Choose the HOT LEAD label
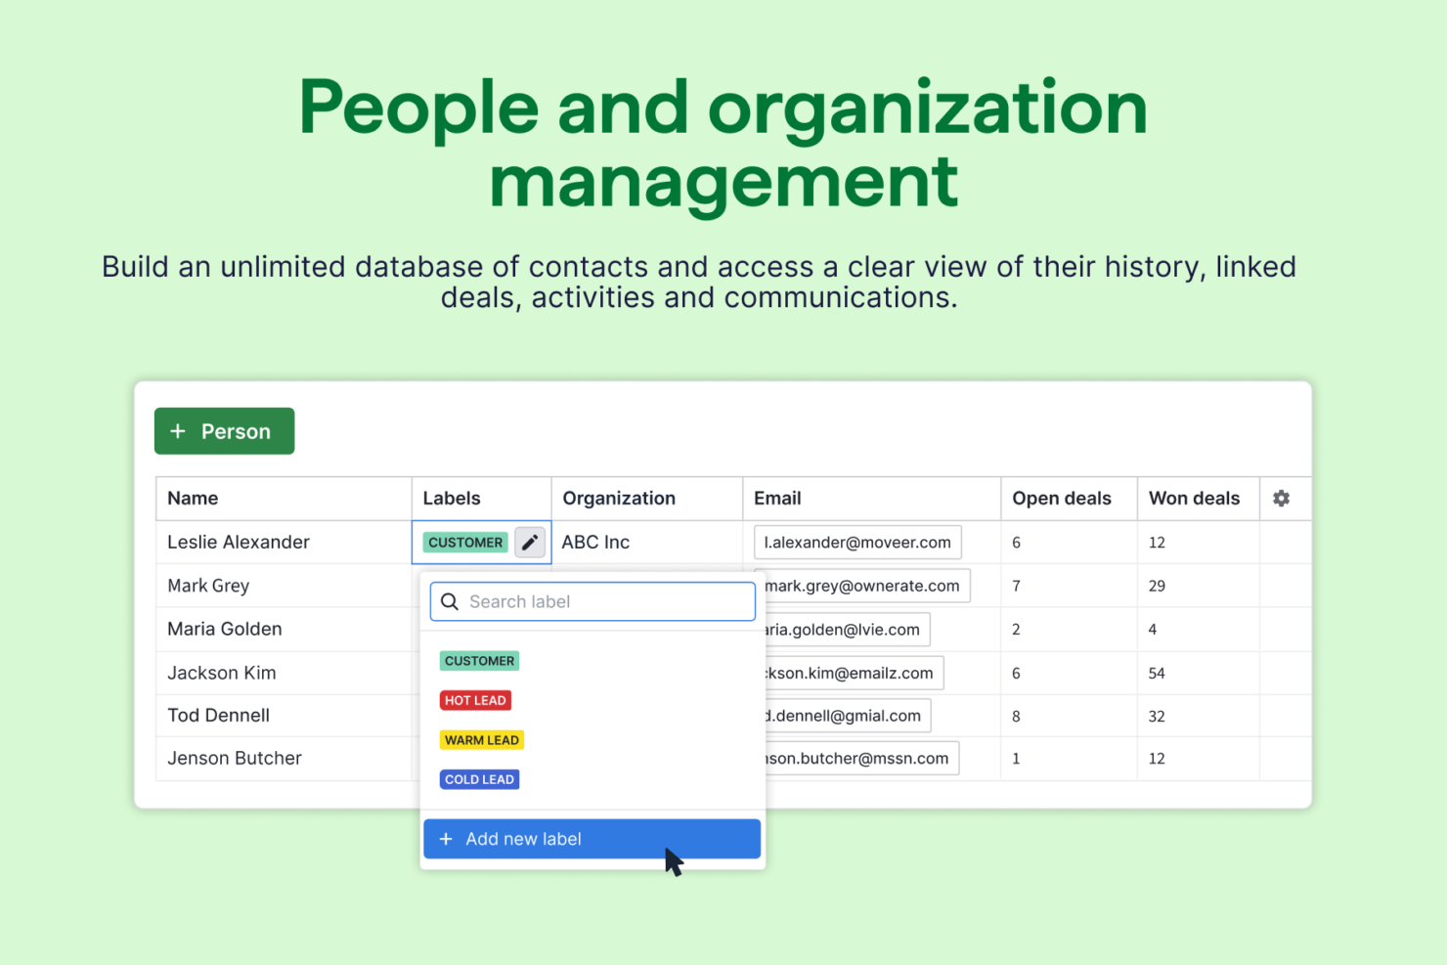Image resolution: width=1447 pixels, height=965 pixels. 475,701
